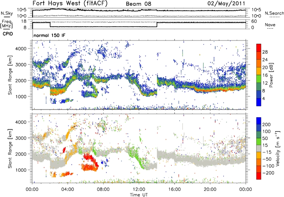Click the Power scale value '16'
This screenshot has height=197, width=284.
click(265, 75)
